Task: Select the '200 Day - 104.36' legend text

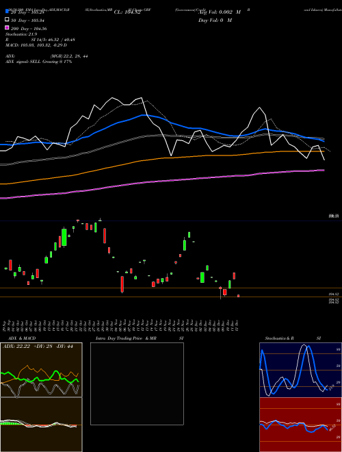Action: tap(29, 29)
